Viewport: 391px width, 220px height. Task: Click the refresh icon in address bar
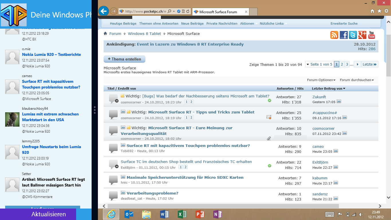188,11
